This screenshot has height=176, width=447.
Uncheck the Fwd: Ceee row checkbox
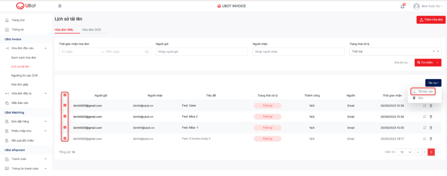coord(65,105)
